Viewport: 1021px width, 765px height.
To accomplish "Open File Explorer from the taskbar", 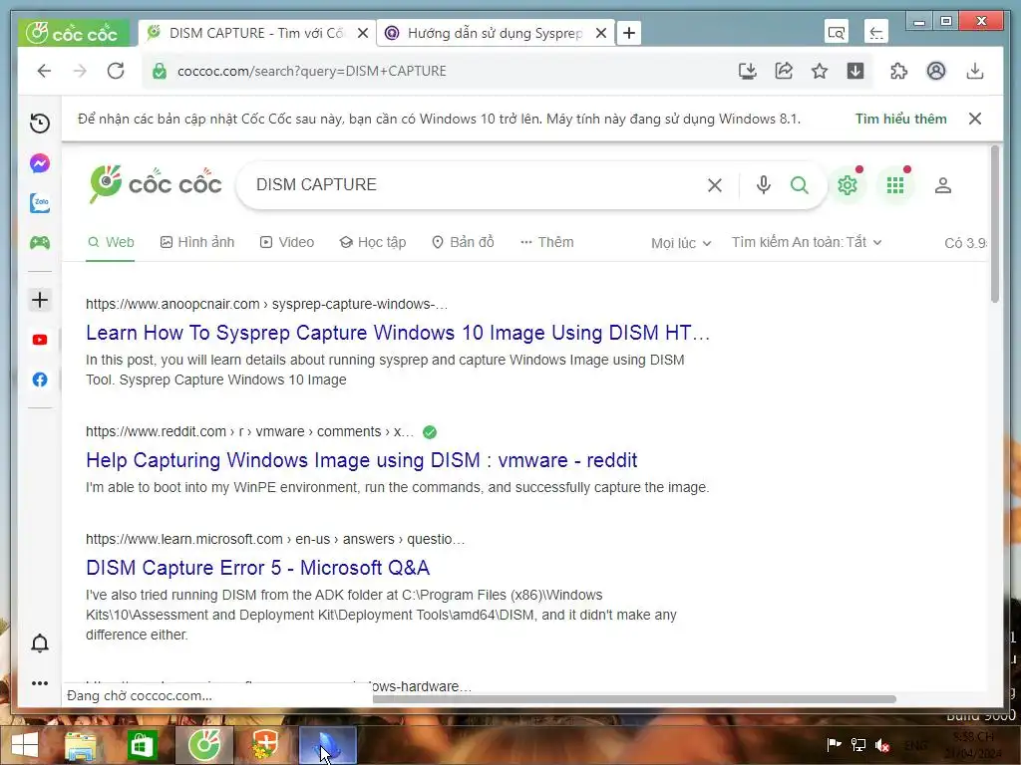I will click(x=80, y=745).
